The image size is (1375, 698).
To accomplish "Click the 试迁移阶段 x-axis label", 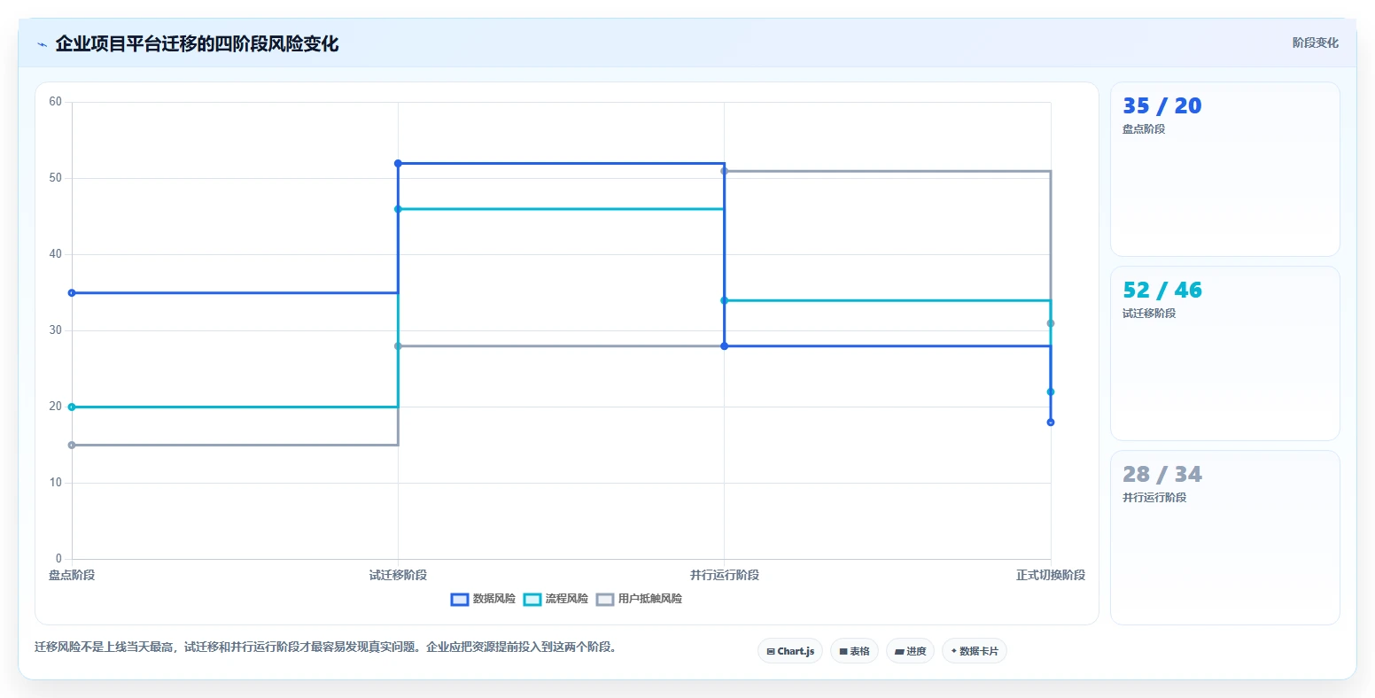I will (x=398, y=576).
